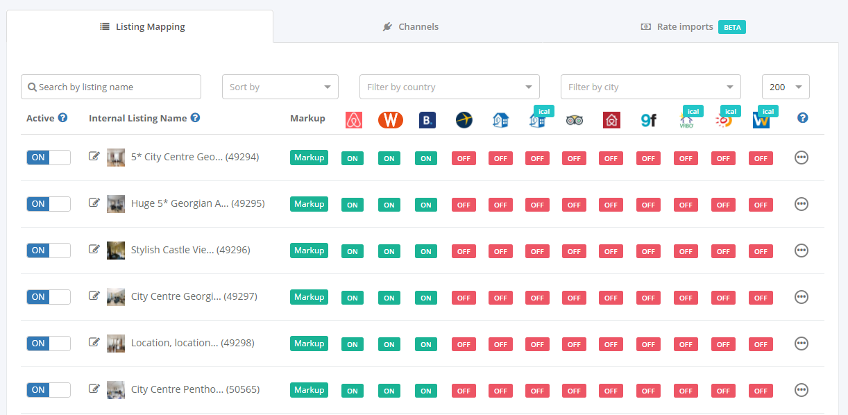848x415 pixels.
Task: Toggle Active switch for listing 49296
Action: point(49,251)
